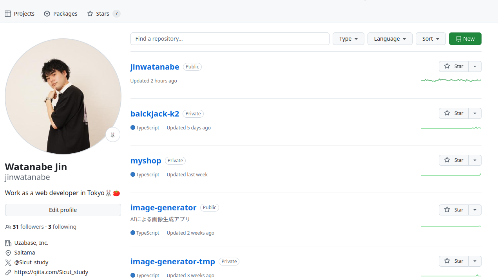498x278 pixels.
Task: Click "AIによる画像生成アプリ" description
Action: (160, 219)
